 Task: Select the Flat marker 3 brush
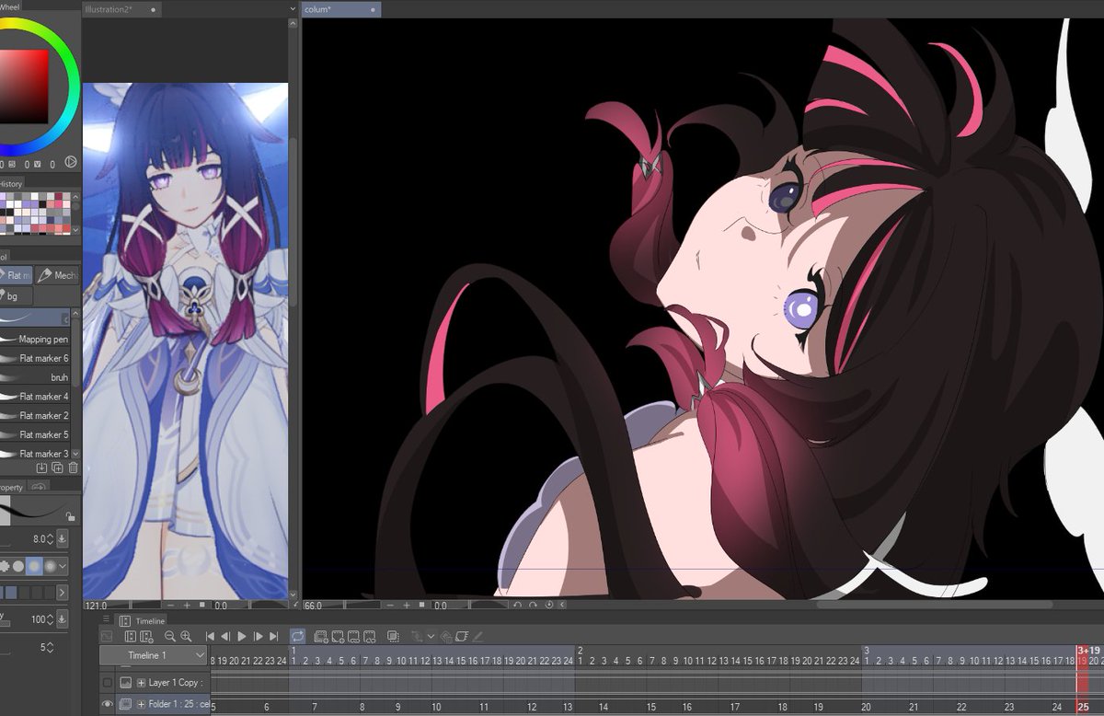point(35,454)
